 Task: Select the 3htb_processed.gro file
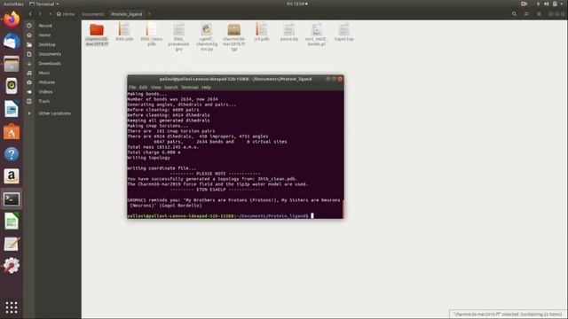(x=179, y=36)
